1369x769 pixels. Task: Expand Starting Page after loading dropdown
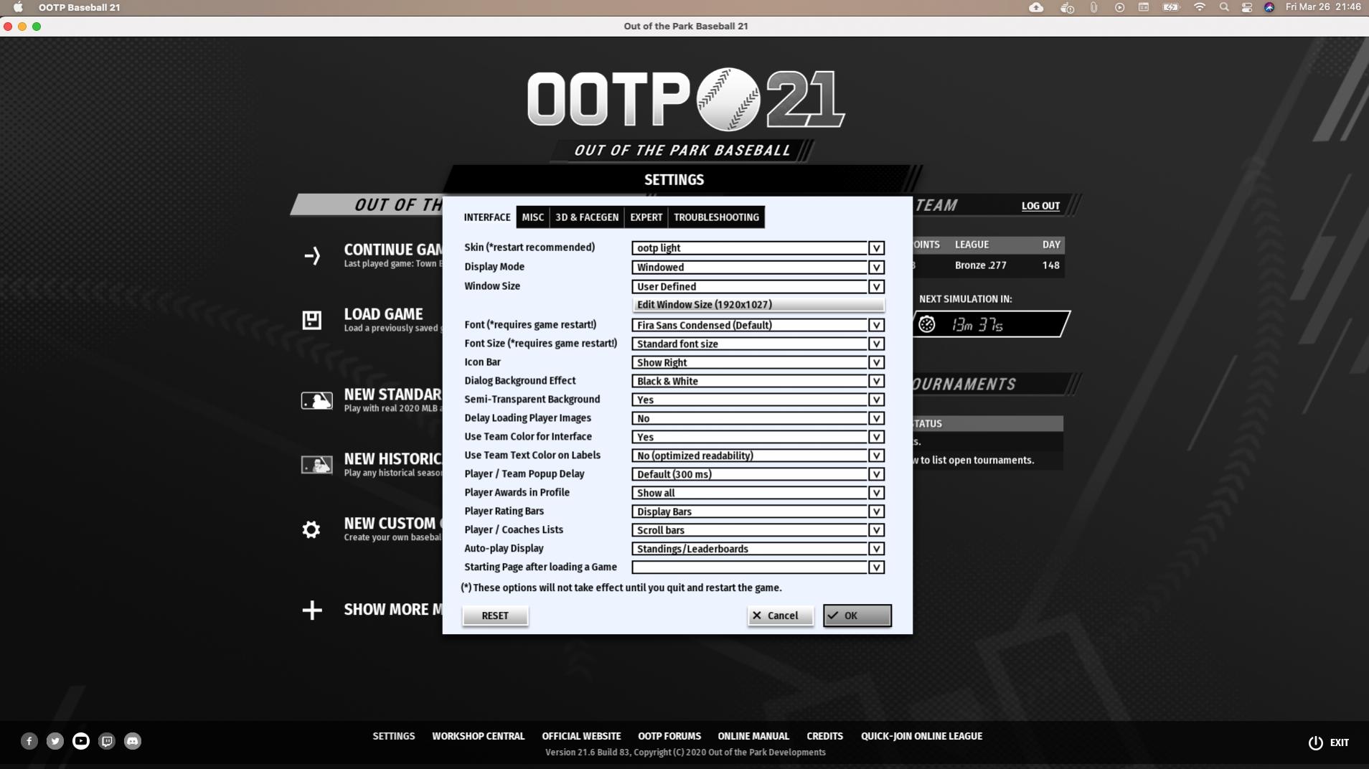(876, 568)
